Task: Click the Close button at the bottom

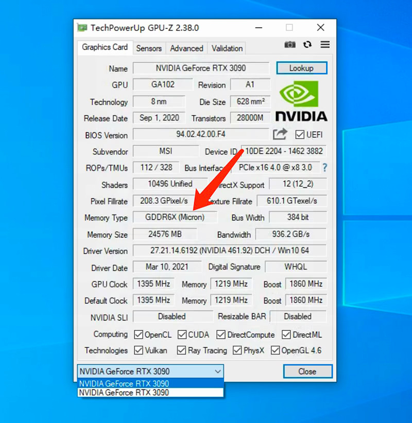Action: point(307,372)
